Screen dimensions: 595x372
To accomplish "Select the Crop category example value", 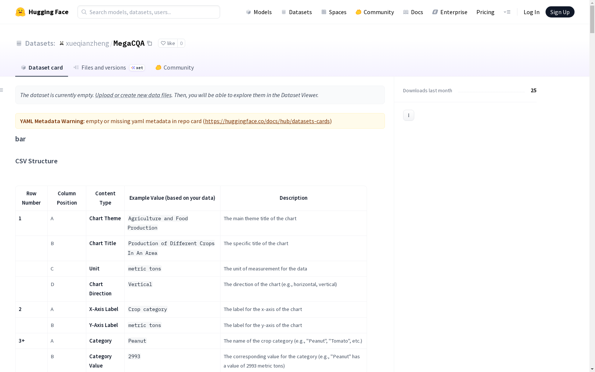I will pyautogui.click(x=148, y=309).
